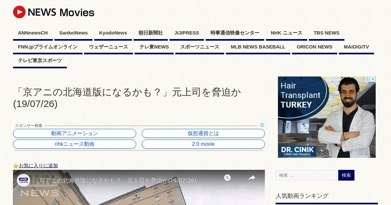Open the FNN.jpプライムオンライン menu item
Viewport: 391px width, 205px height.
coord(48,47)
